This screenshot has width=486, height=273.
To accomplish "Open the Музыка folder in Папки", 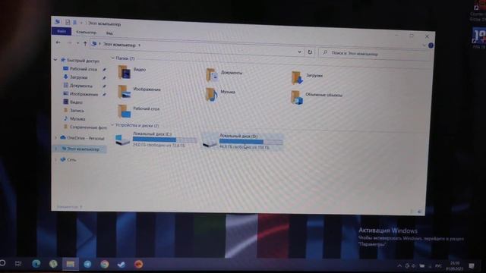I will click(220, 94).
